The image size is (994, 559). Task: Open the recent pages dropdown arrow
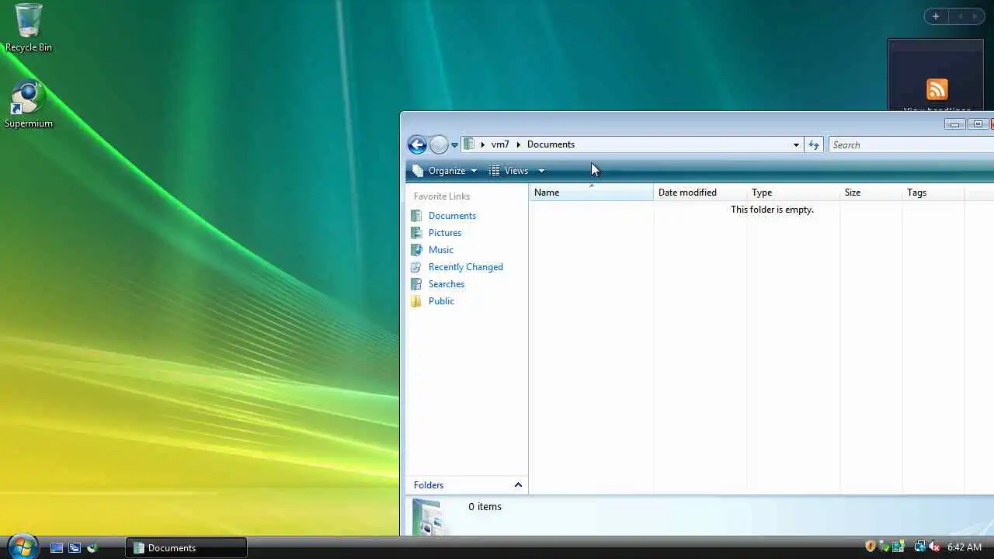pyautogui.click(x=455, y=145)
